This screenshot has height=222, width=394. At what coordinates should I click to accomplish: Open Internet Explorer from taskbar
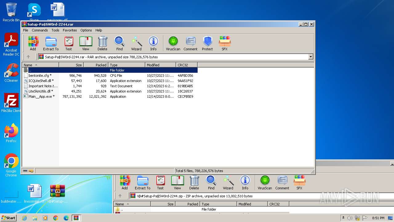tap(24, 218)
